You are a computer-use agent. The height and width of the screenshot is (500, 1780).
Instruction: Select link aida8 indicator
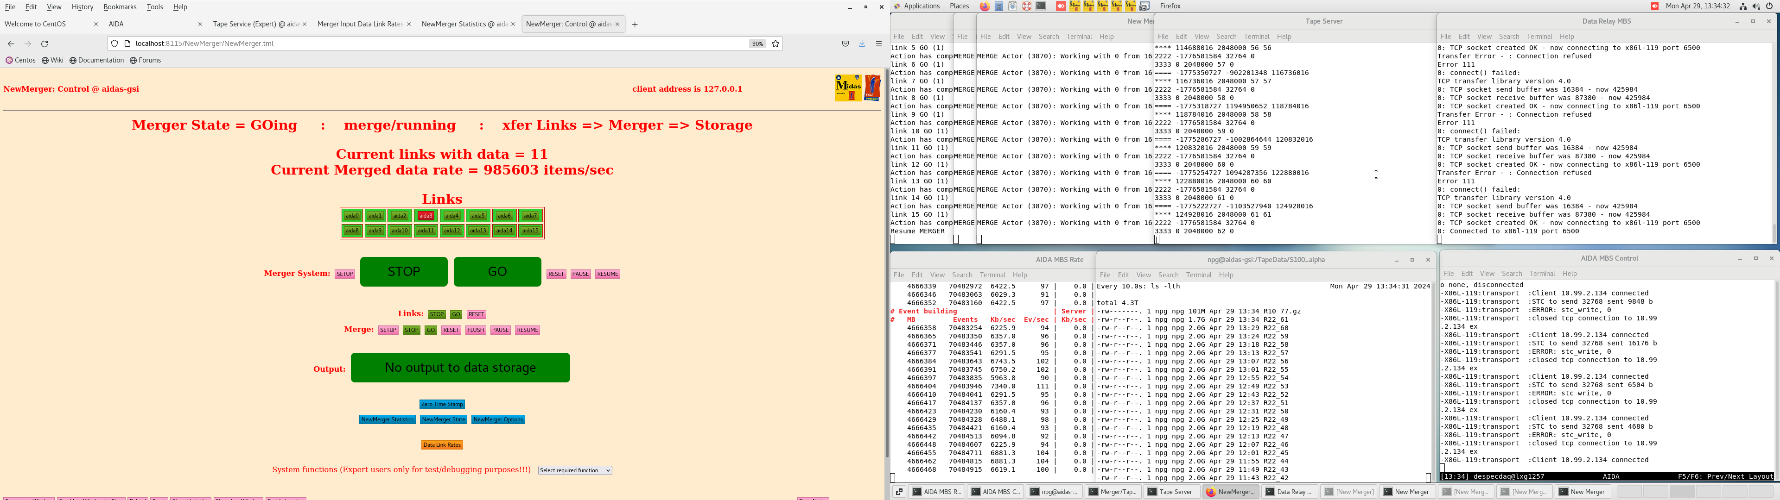pyautogui.click(x=352, y=231)
